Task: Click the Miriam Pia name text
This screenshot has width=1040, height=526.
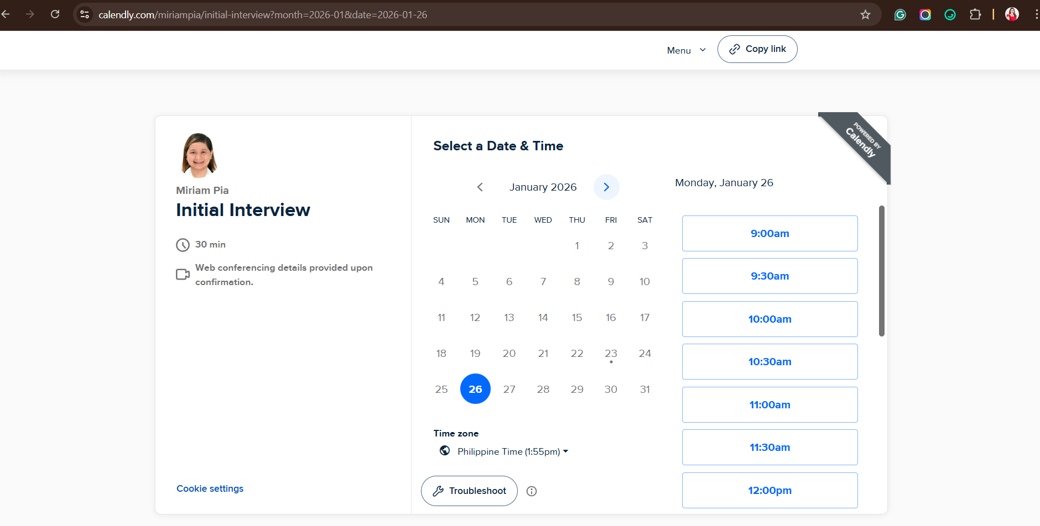Action: [202, 190]
